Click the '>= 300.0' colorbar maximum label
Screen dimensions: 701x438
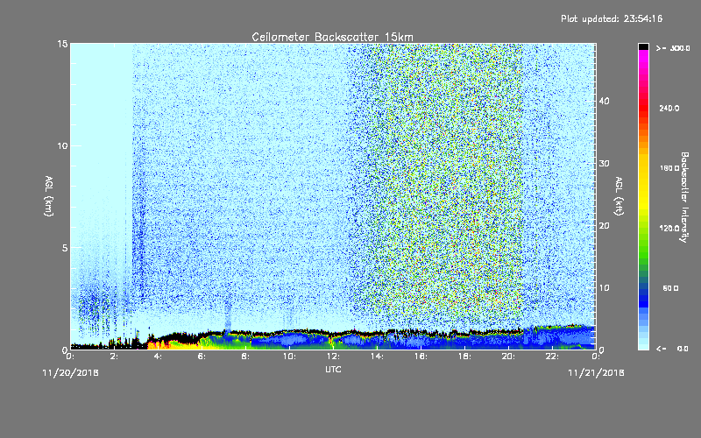pyautogui.click(x=673, y=48)
